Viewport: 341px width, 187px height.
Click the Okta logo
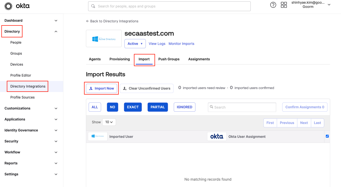click(17, 6)
